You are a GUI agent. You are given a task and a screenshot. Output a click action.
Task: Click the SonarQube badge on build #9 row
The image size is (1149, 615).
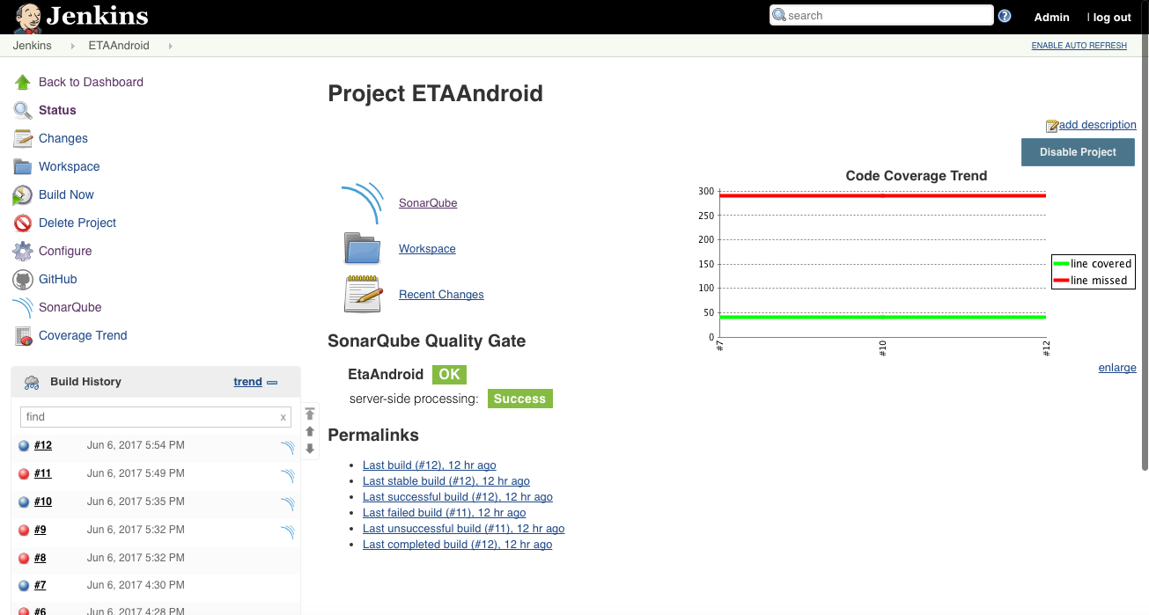pos(288,531)
